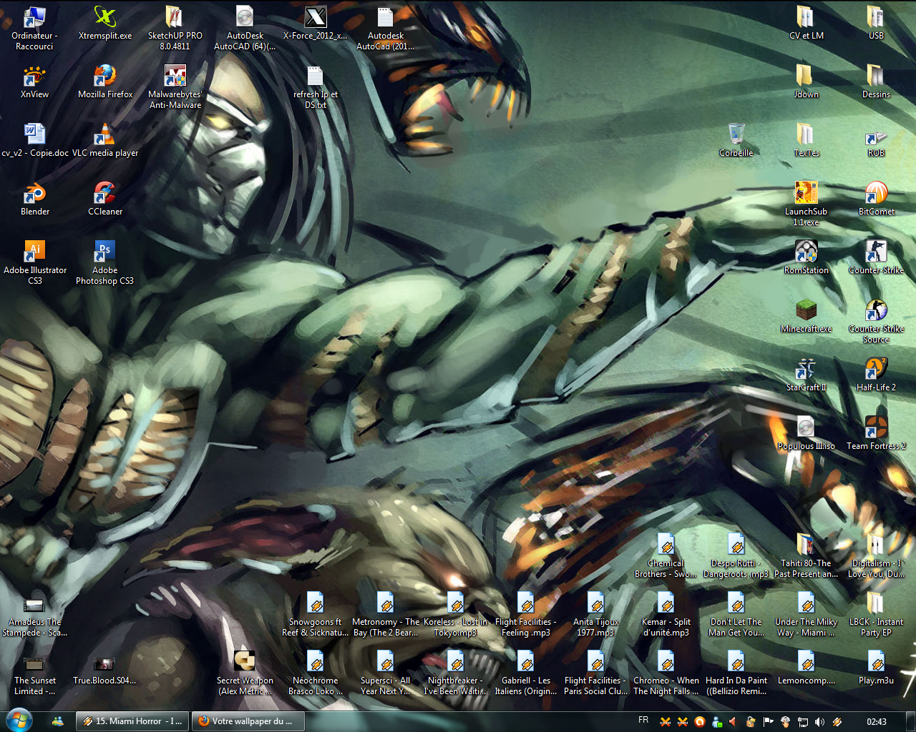Open Malwarebytes' Anti-Malware shortcut
The height and width of the screenshot is (732, 916).
[x=175, y=87]
